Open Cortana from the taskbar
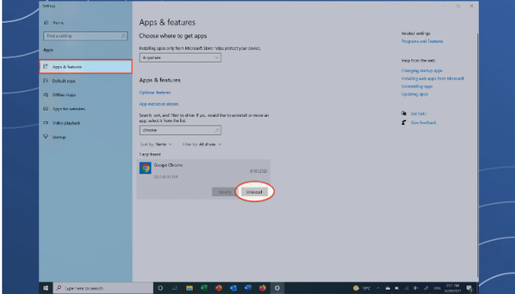Screen dimensions: 515x294 tap(160, 288)
